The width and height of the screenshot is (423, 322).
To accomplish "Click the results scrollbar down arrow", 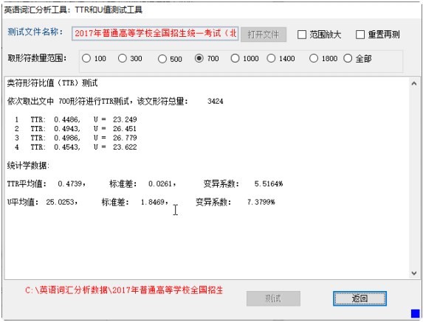I will [x=414, y=273].
